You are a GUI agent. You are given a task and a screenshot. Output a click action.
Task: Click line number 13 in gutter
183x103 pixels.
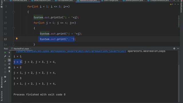[x=5, y=39]
